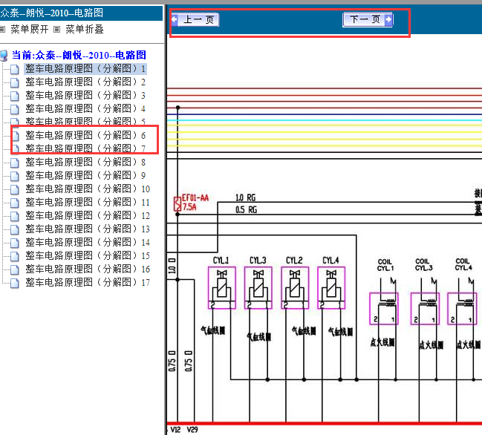482x435 pixels.
Task: Click the COIL CYL.4 ignition coil symbol
Action: pyautogui.click(x=462, y=308)
